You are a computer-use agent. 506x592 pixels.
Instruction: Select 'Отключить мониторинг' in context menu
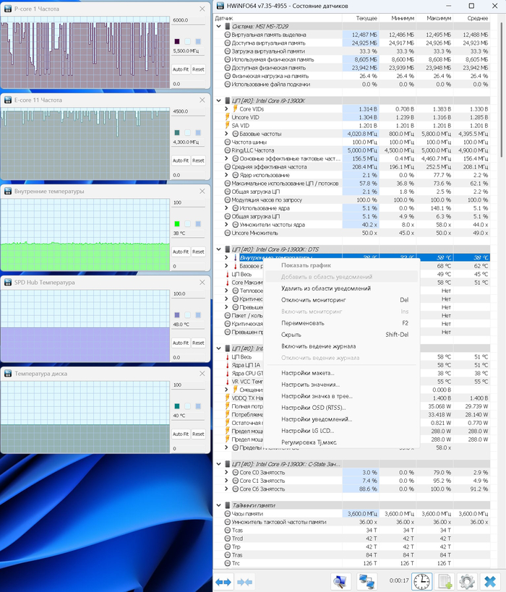pos(312,300)
